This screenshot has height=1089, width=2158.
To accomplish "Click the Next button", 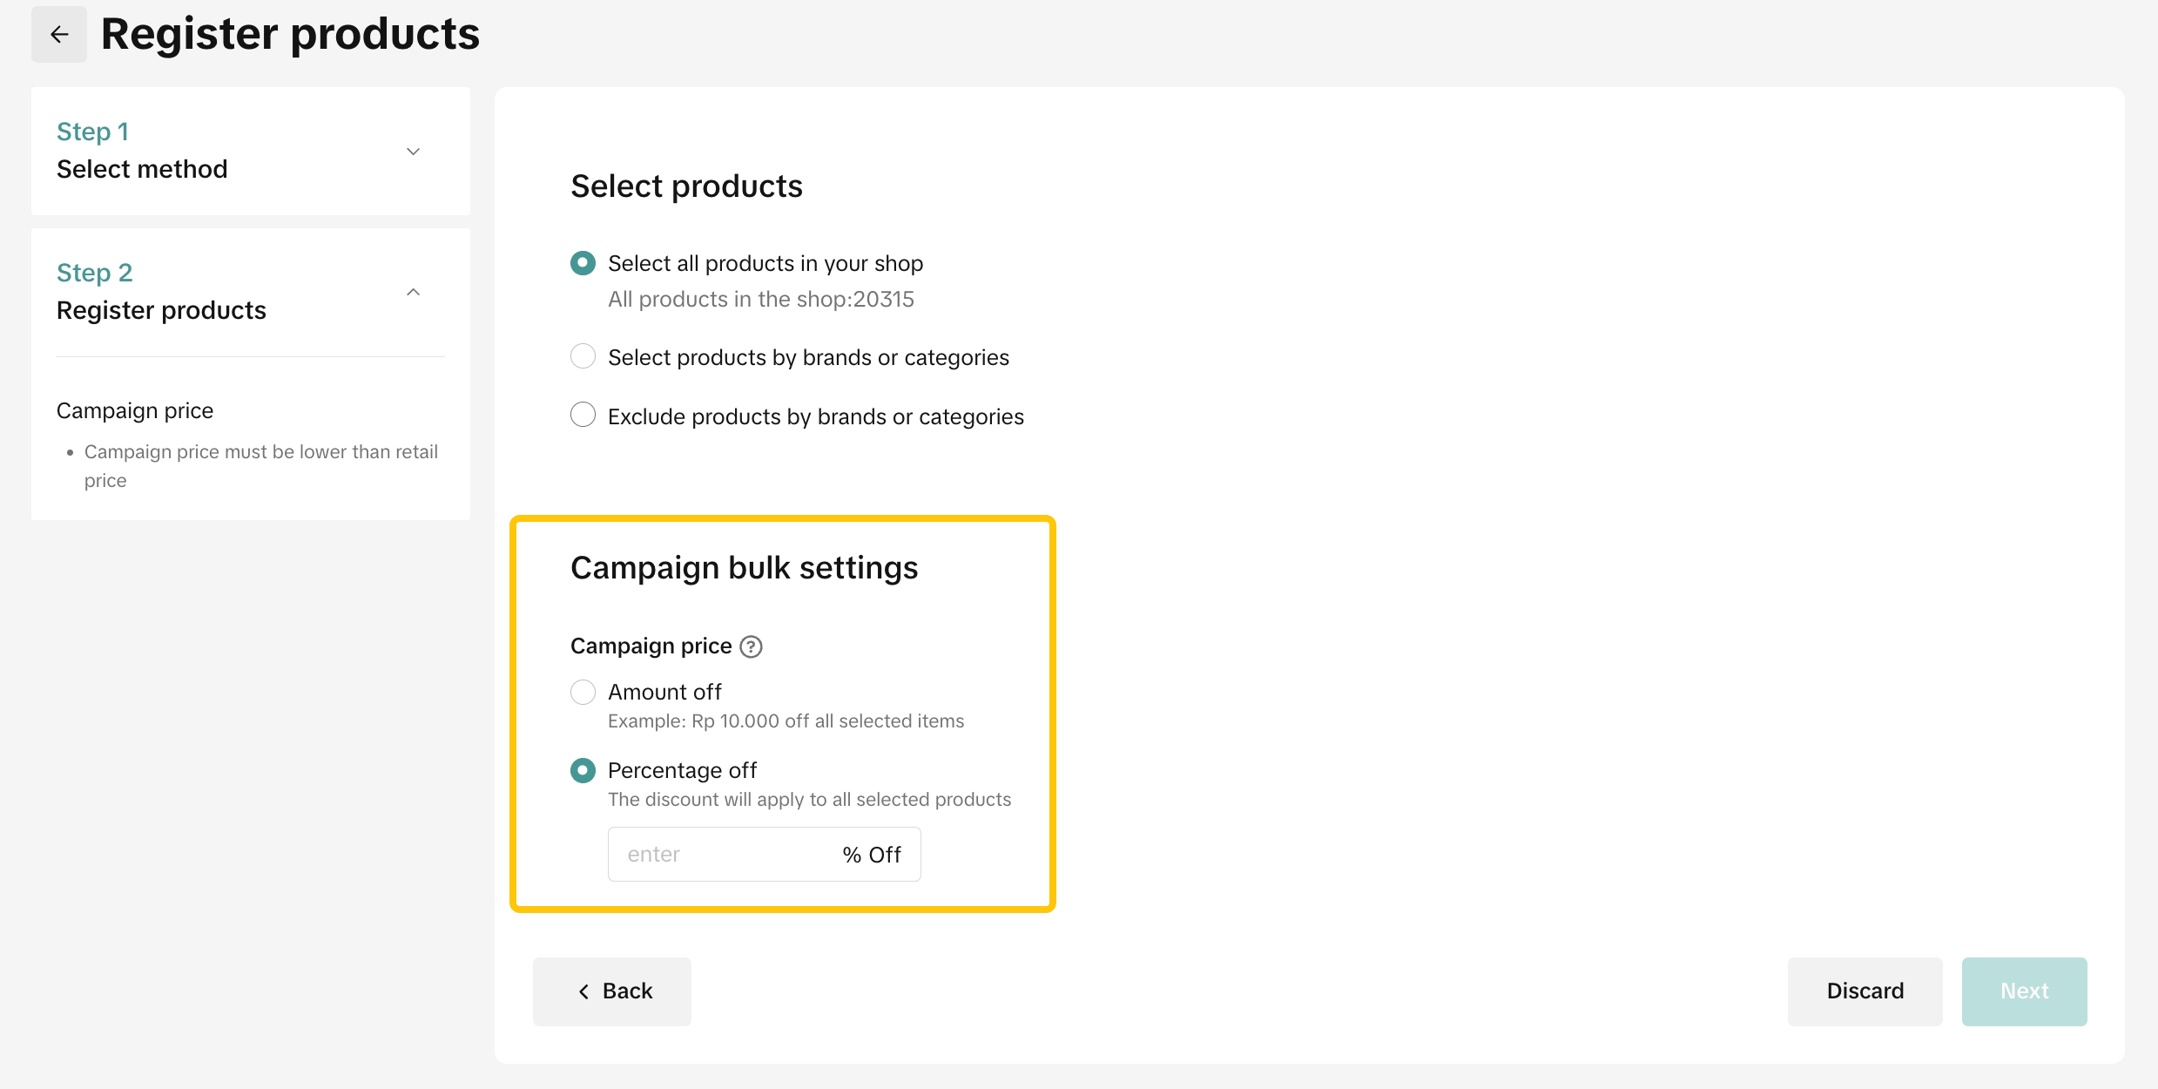I will coord(2024,991).
